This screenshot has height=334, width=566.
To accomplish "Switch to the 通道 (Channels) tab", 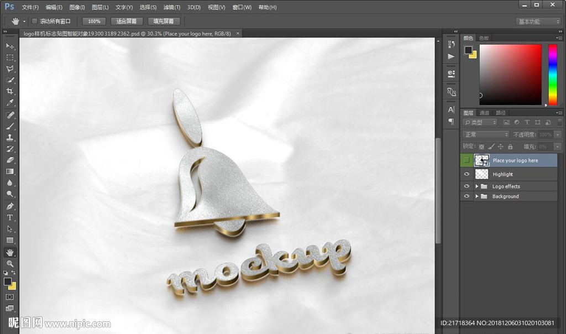I will coord(484,113).
